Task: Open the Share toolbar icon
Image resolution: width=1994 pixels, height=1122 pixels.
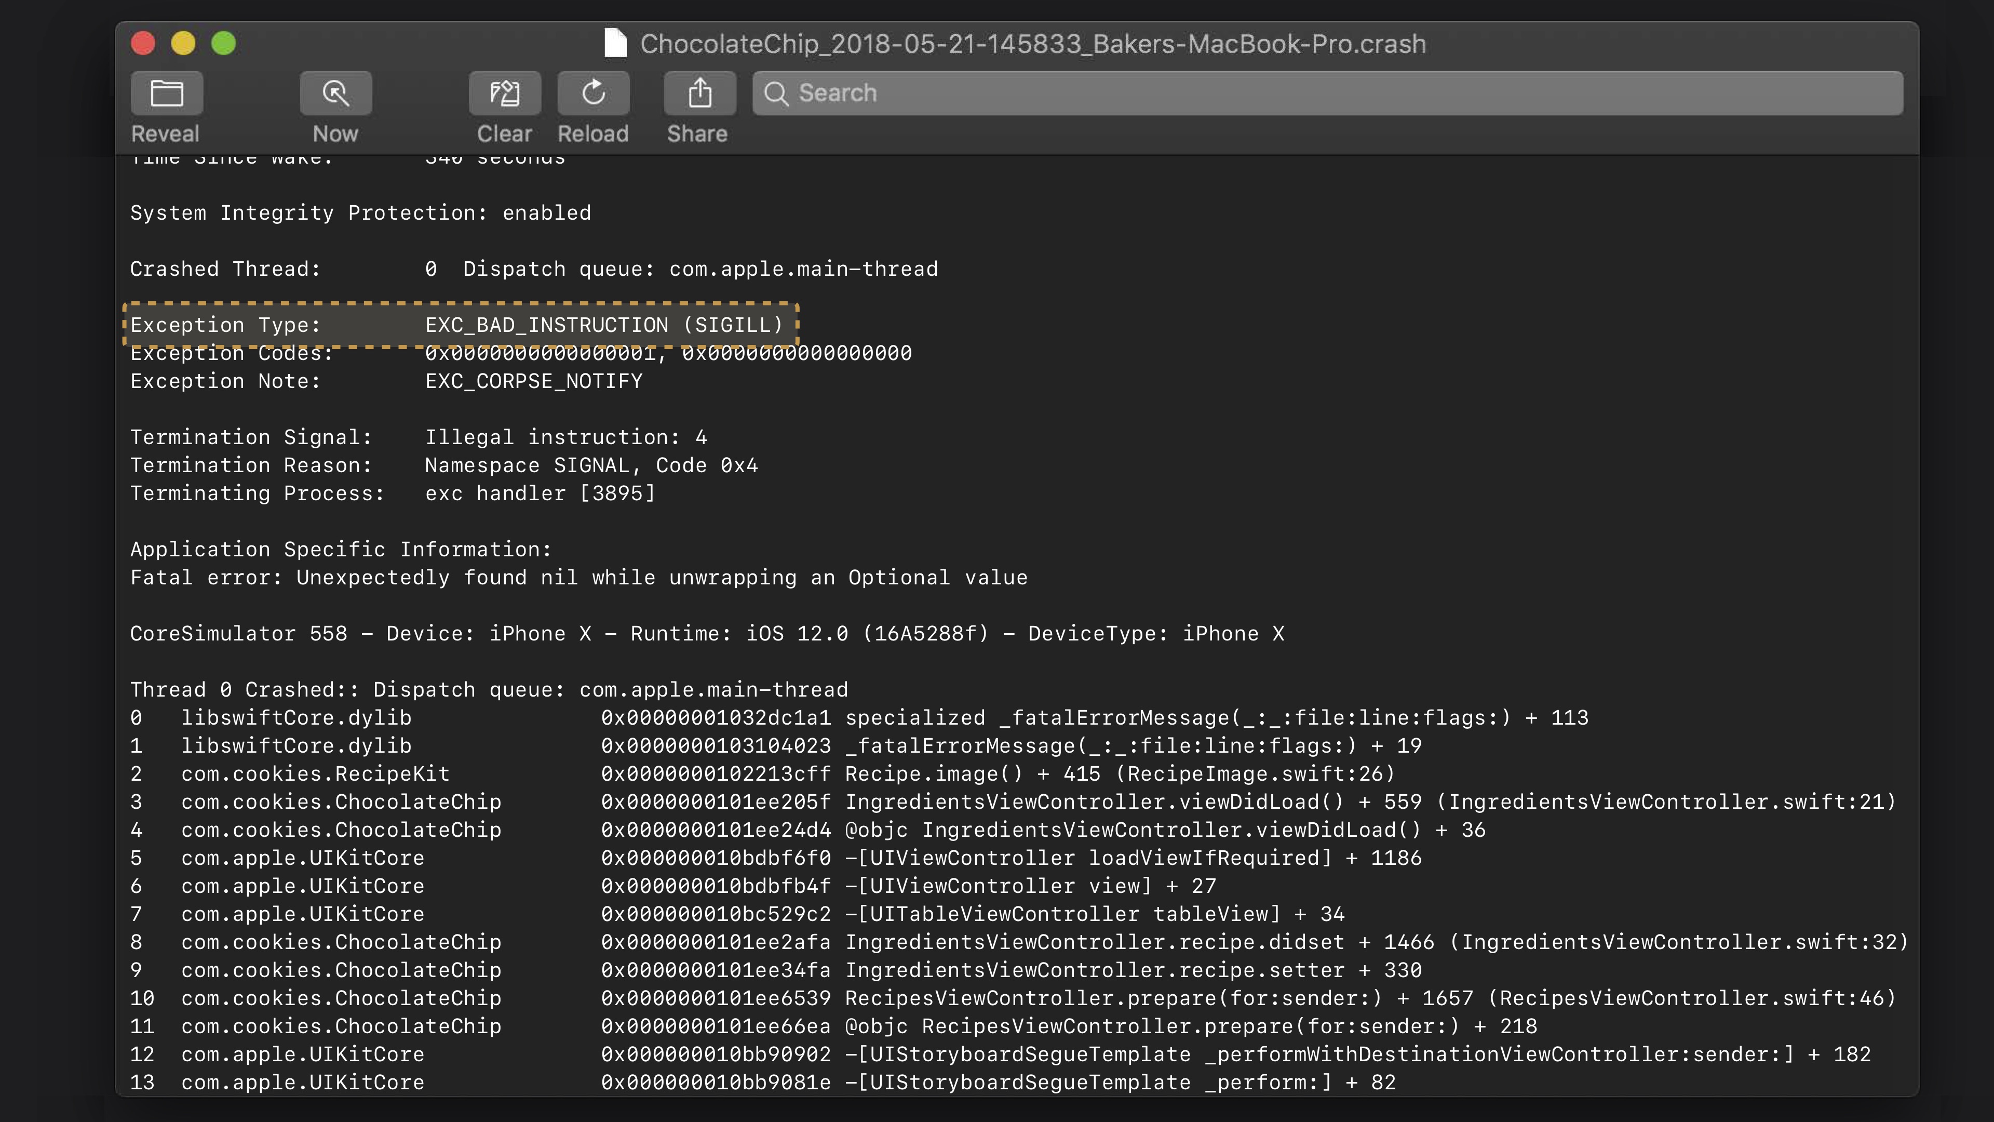Action: click(x=699, y=94)
